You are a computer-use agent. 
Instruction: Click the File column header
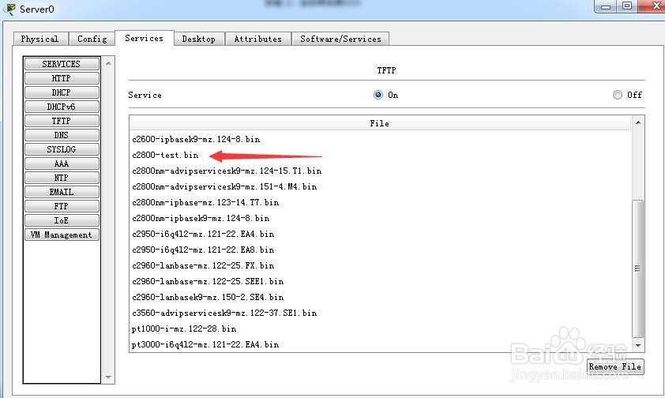(x=380, y=123)
